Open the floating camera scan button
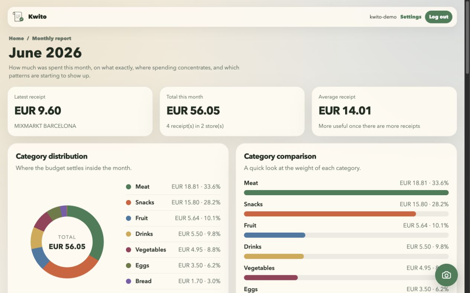 446,275
